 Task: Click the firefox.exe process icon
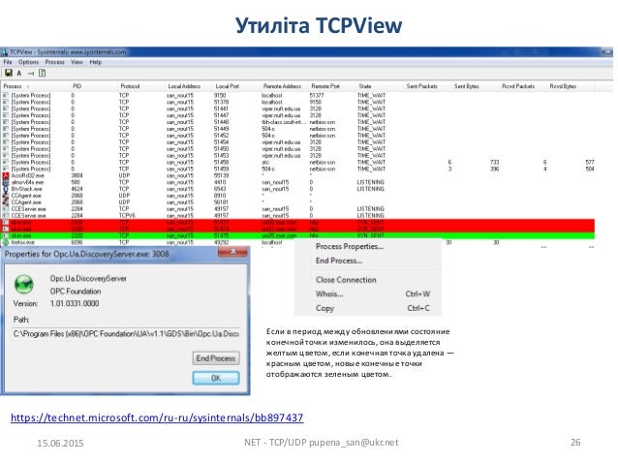click(x=6, y=242)
